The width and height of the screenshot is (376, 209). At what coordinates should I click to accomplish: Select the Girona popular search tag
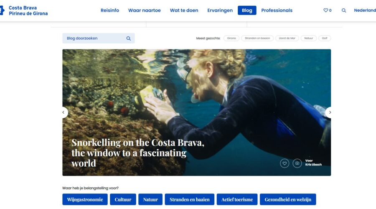tap(231, 38)
